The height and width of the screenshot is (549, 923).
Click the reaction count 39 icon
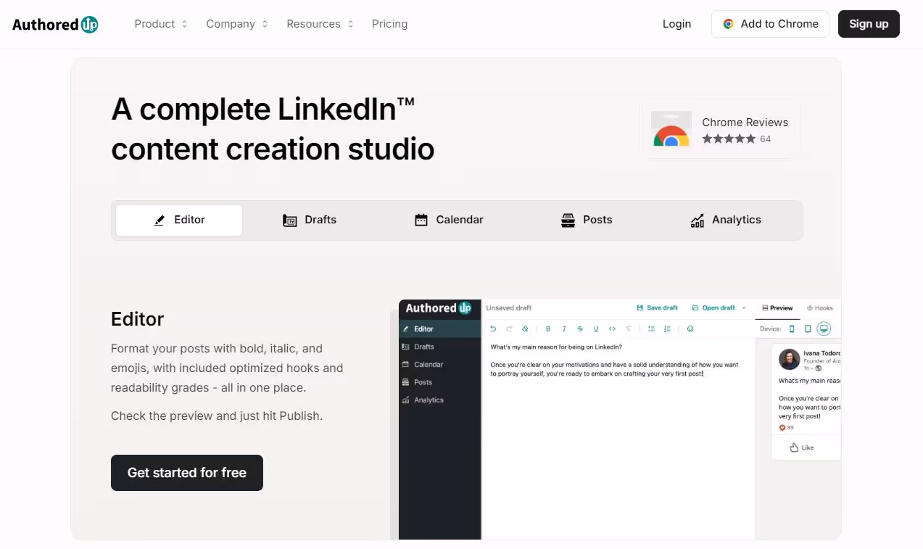tap(782, 427)
